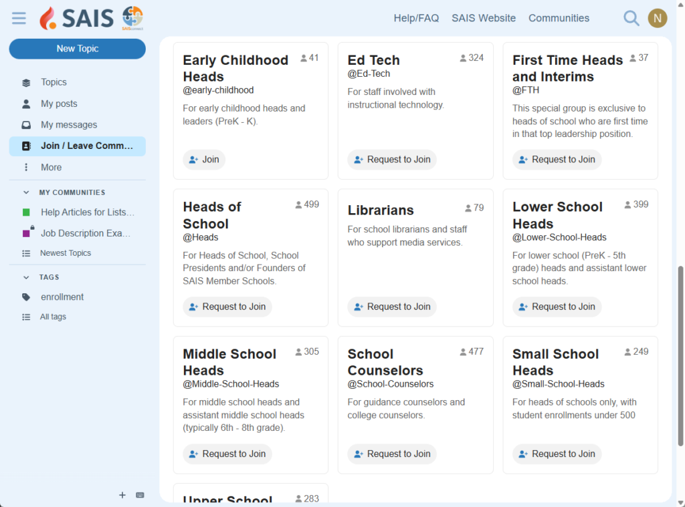Open keyboard shortcuts icon in sidebar
The width and height of the screenshot is (685, 507).
(140, 495)
